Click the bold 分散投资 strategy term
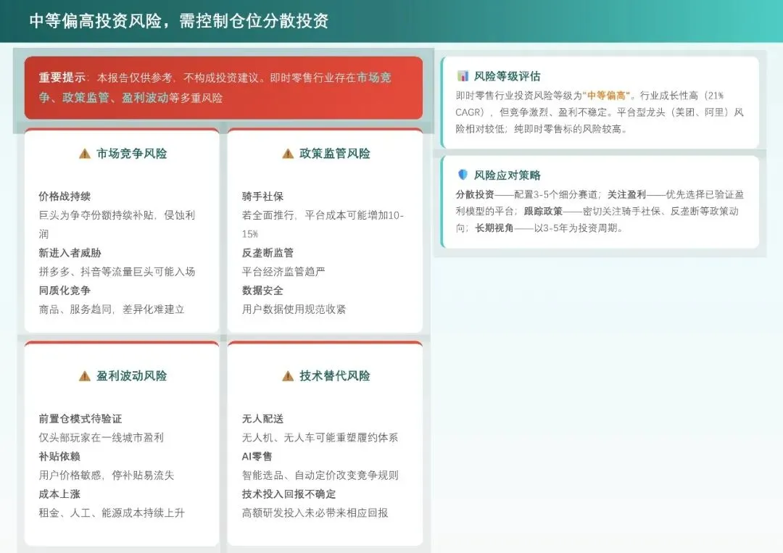 [x=474, y=195]
